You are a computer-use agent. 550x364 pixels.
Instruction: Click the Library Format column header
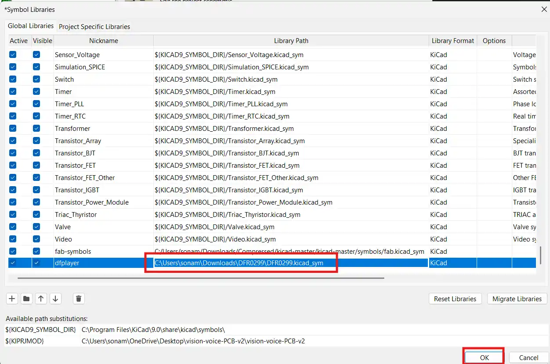click(x=453, y=41)
